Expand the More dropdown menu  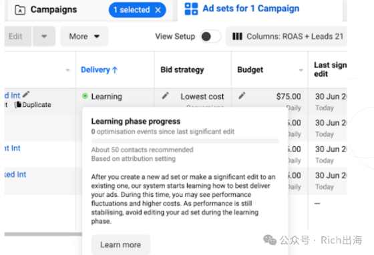pos(84,37)
